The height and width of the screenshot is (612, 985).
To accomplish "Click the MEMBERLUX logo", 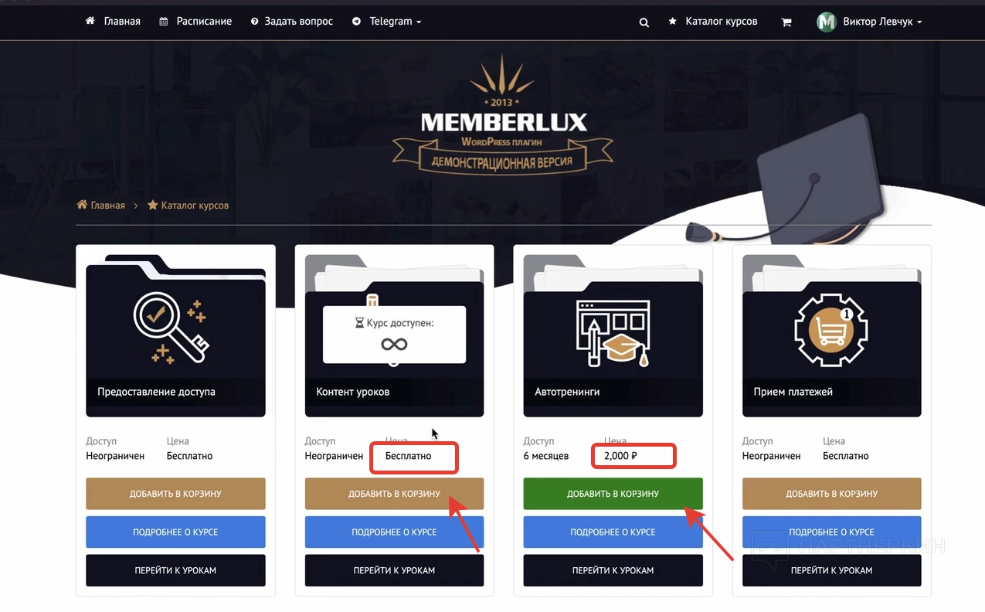I will pos(503,115).
